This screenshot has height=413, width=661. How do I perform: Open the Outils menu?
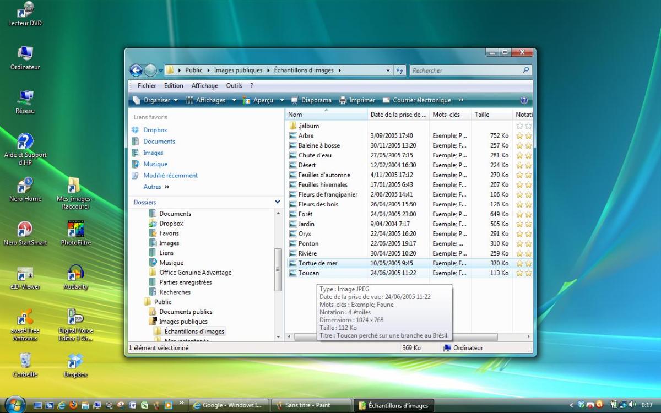pyautogui.click(x=234, y=86)
